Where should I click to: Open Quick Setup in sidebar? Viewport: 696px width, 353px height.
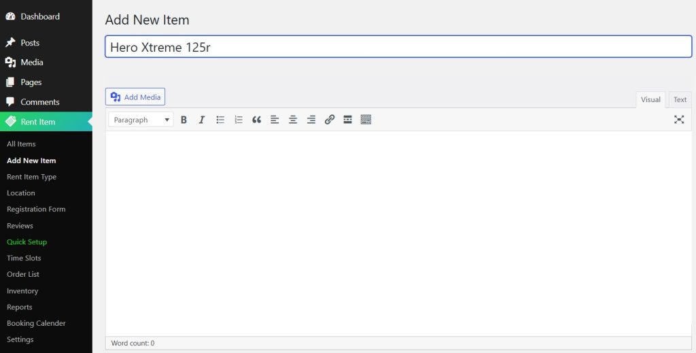tap(27, 242)
